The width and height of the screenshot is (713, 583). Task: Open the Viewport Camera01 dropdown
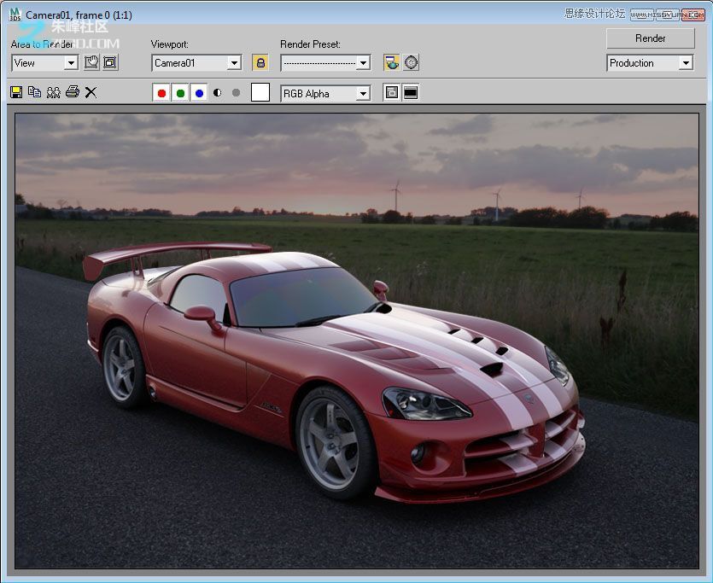point(234,63)
